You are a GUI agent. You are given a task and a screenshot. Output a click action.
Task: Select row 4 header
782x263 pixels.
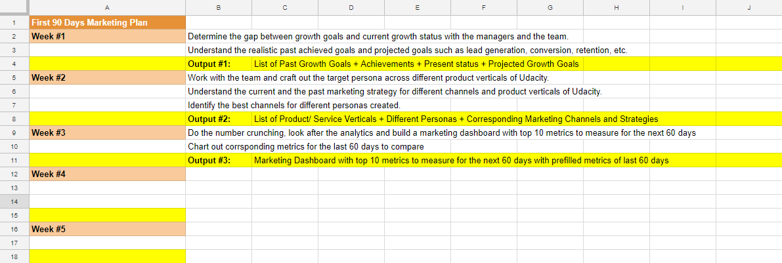coord(14,64)
